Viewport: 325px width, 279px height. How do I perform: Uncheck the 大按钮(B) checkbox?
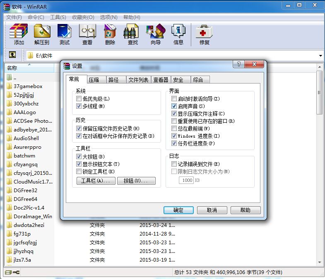(79, 157)
